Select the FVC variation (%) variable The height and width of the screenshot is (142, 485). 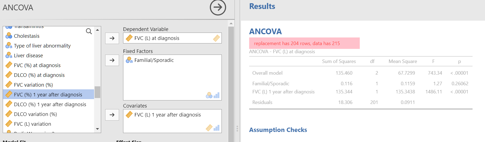point(49,85)
